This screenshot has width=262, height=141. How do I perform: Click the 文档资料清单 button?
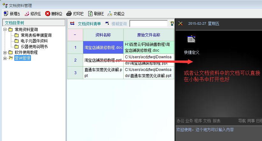point(86,24)
